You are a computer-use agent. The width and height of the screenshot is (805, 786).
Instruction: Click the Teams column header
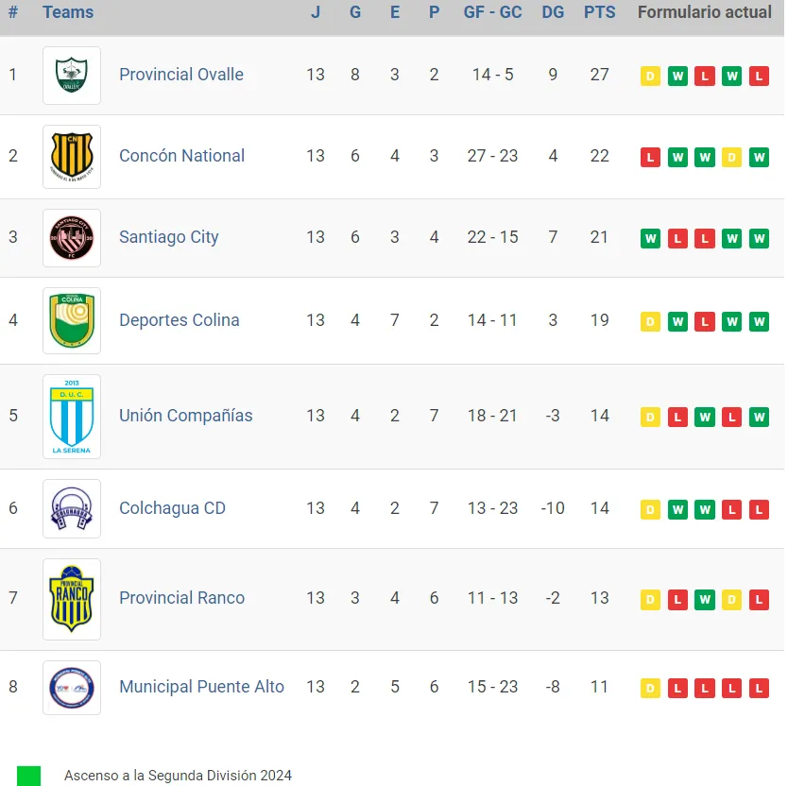click(x=66, y=12)
